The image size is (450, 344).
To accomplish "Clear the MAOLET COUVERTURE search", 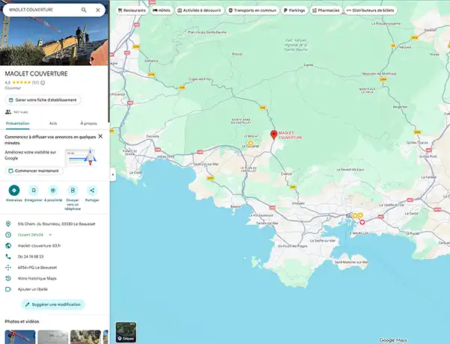I will (98, 10).
